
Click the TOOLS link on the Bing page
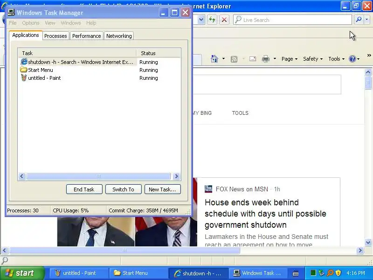coord(240,113)
